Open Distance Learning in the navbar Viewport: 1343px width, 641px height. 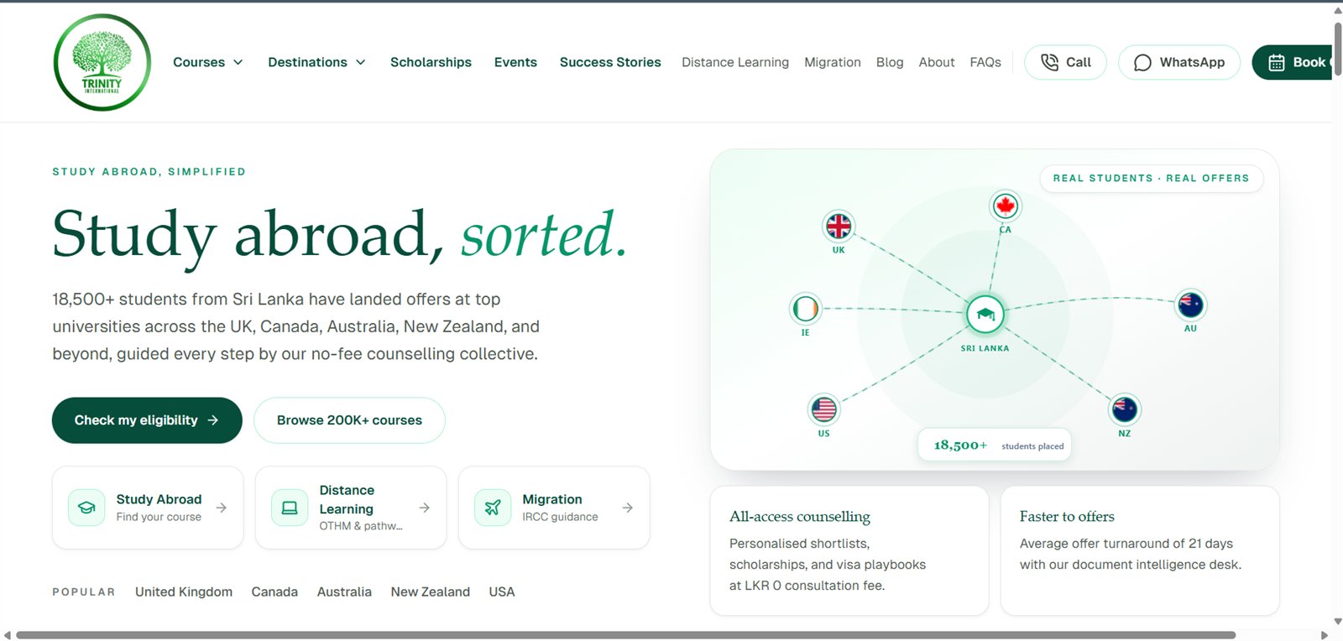[x=735, y=62]
